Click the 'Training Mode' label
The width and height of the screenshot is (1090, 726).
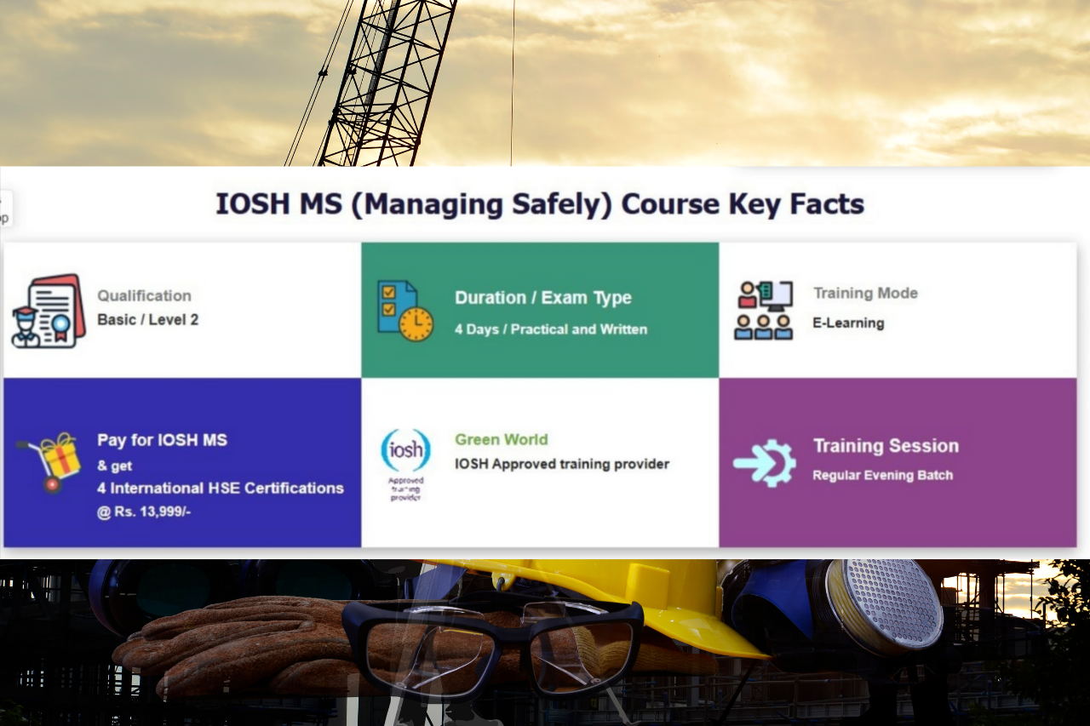tap(865, 294)
